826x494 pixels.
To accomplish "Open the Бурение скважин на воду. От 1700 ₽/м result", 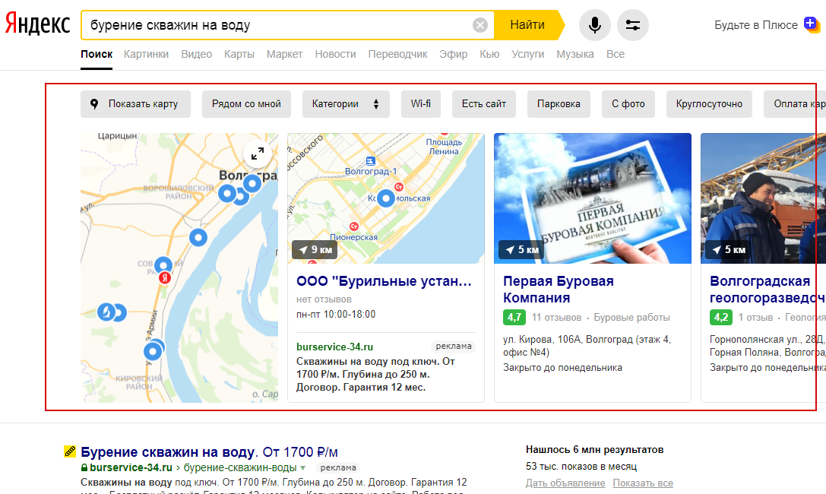I will point(209,452).
